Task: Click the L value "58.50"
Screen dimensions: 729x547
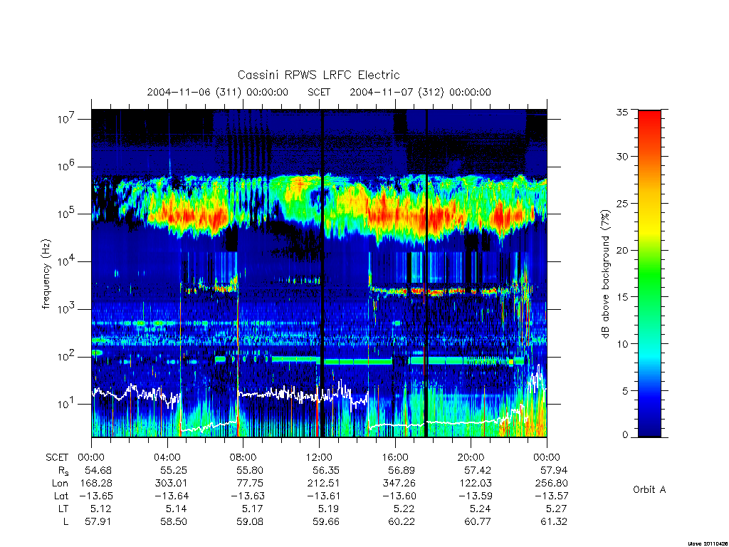Action: [x=174, y=522]
